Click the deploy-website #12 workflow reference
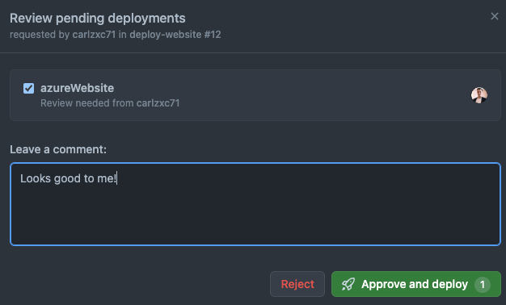The width and height of the screenshot is (506, 305). tap(175, 35)
